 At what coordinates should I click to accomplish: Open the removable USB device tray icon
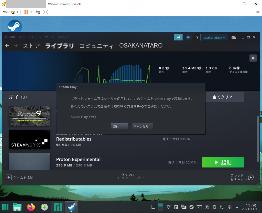click(214, 207)
